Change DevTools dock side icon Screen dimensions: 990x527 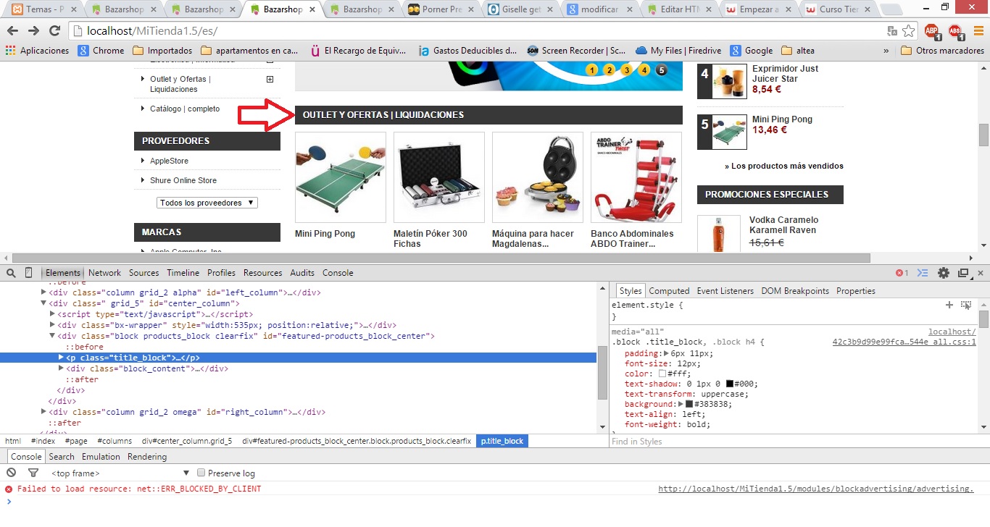point(963,273)
